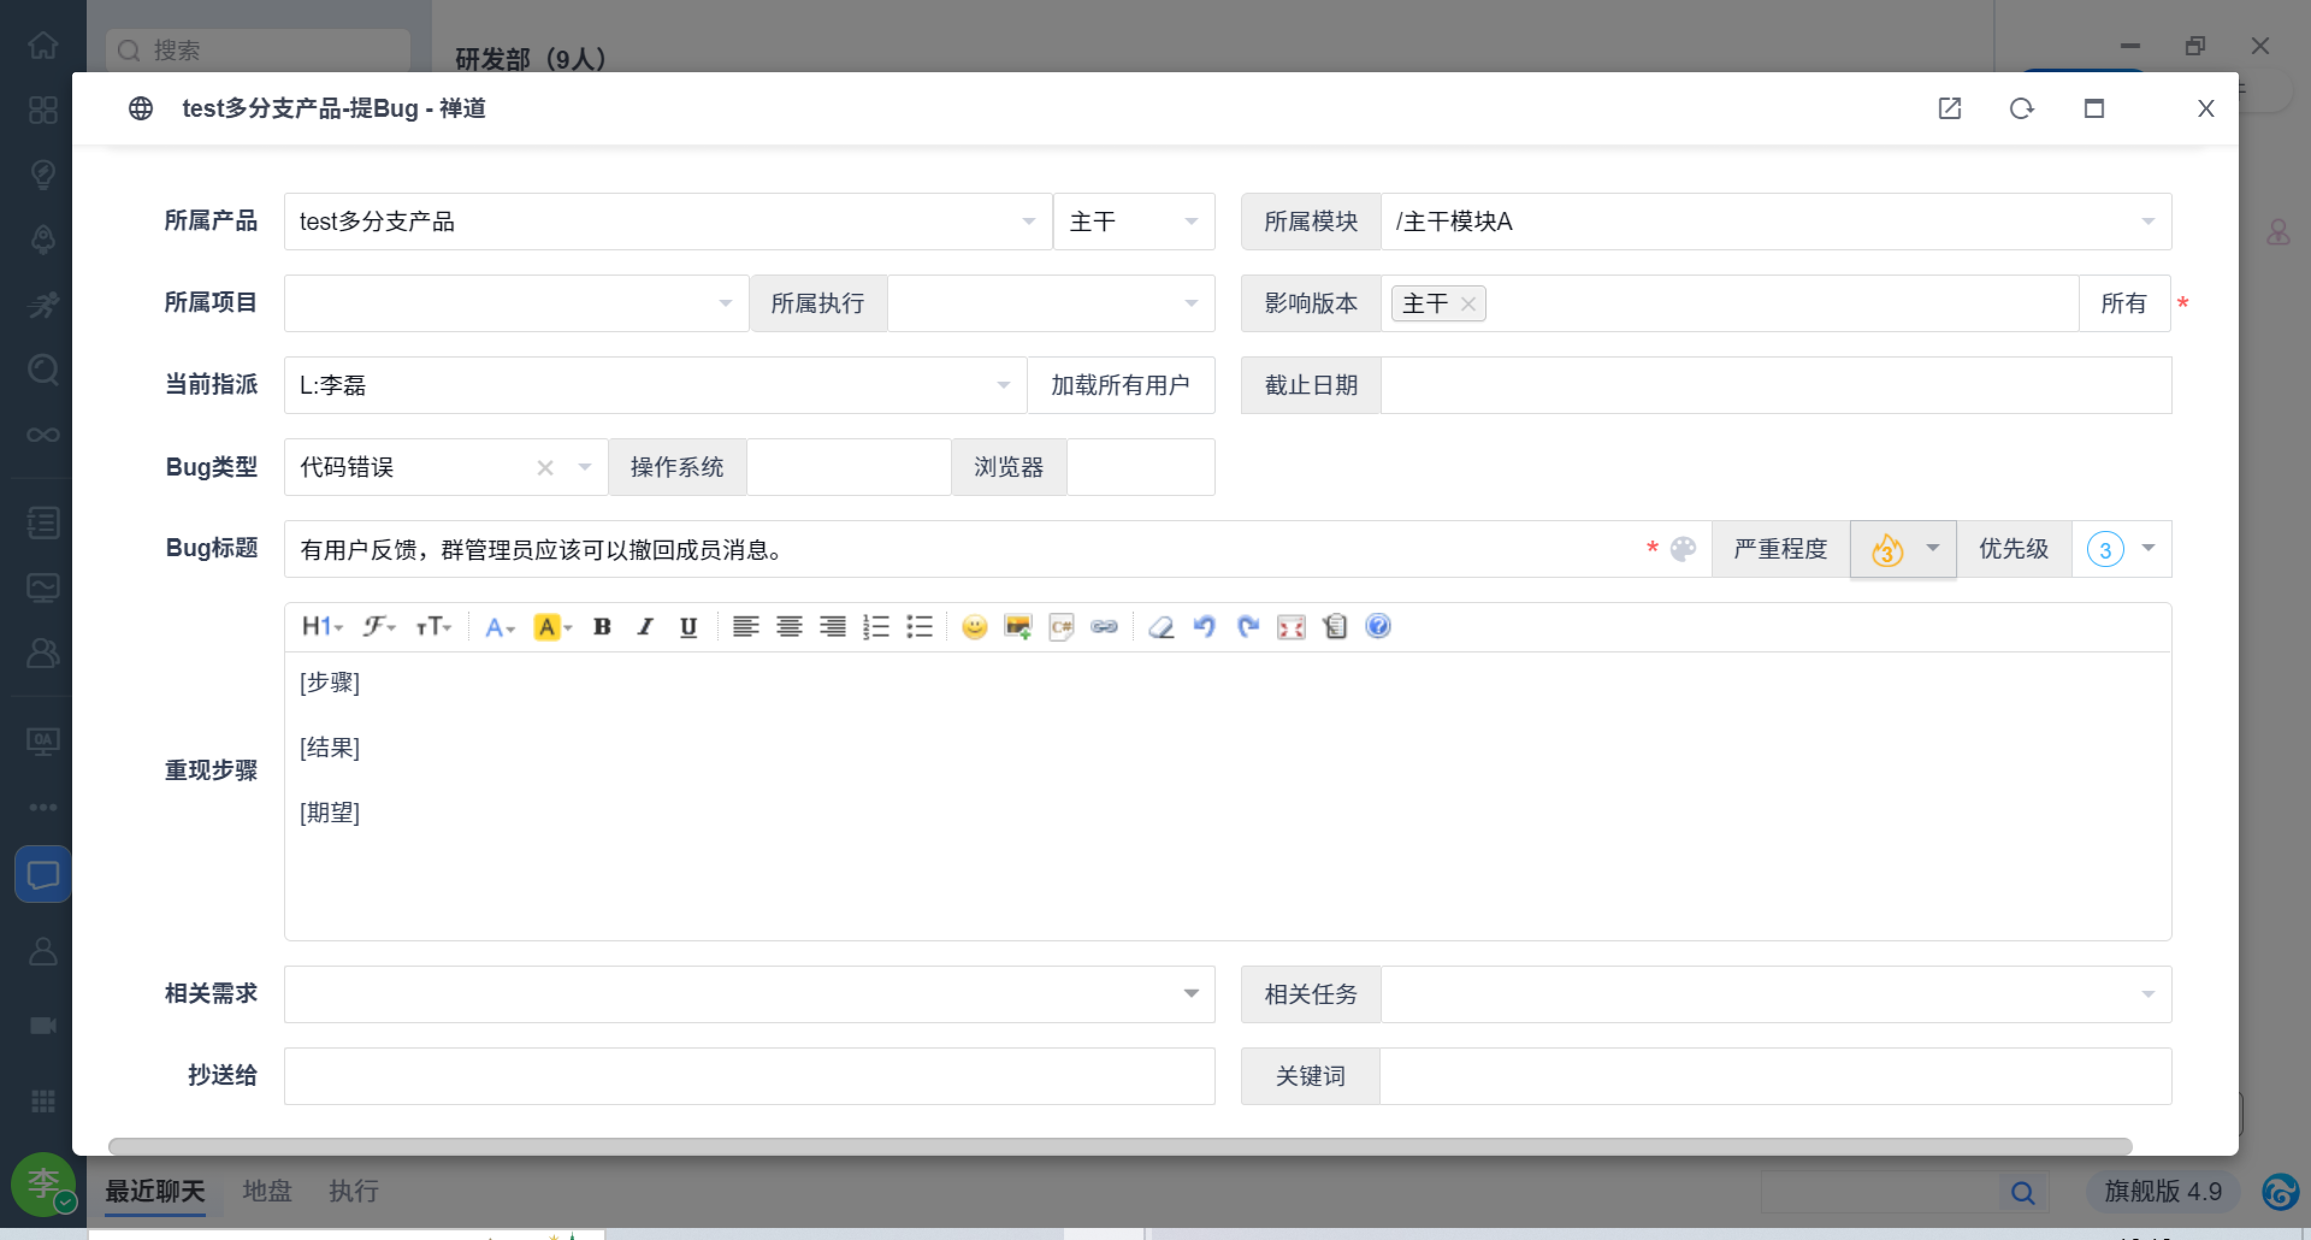This screenshot has width=2311, height=1240.
Task: Align text right
Action: click(x=832, y=626)
